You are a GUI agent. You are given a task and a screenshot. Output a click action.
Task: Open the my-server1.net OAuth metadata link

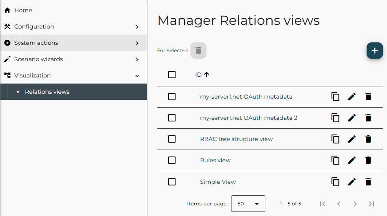tap(246, 97)
